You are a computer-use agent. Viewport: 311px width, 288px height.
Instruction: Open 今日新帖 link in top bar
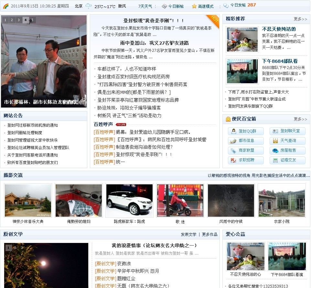click(x=176, y=6)
